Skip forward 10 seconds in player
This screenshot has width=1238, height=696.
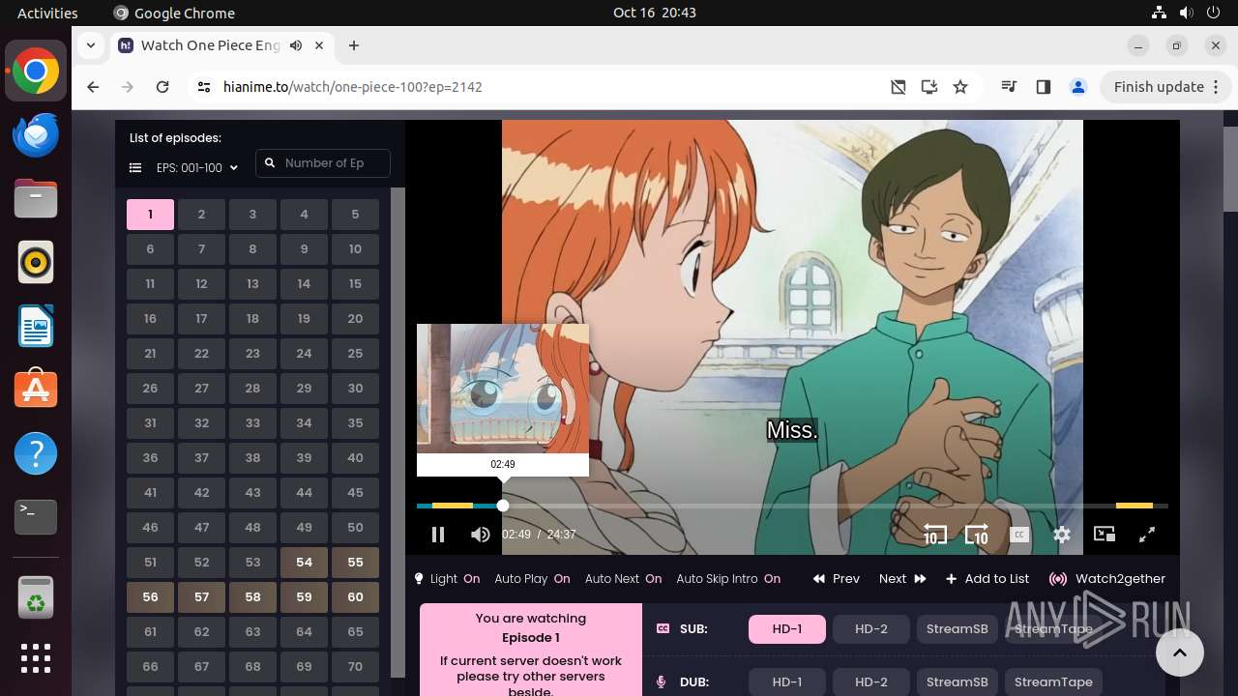click(977, 535)
